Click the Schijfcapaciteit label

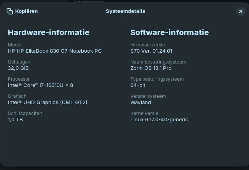[25, 113]
